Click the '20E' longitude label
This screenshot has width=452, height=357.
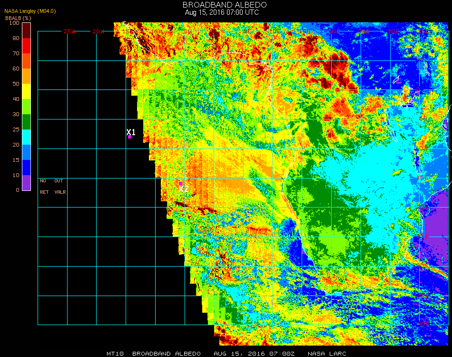pyautogui.click(x=334, y=31)
